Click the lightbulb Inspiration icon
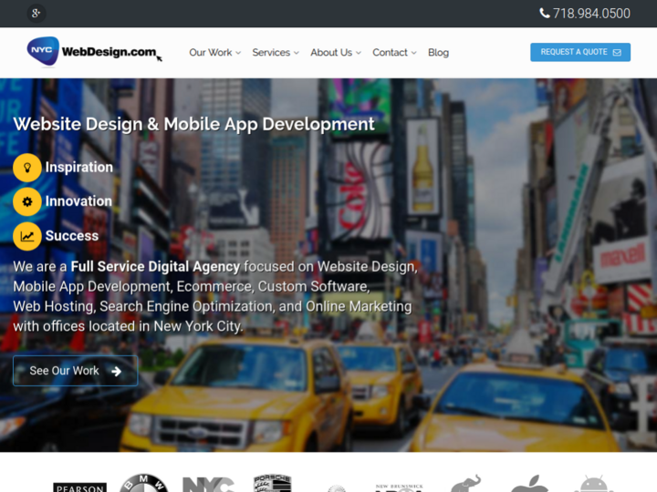This screenshot has width=657, height=492. point(27,168)
